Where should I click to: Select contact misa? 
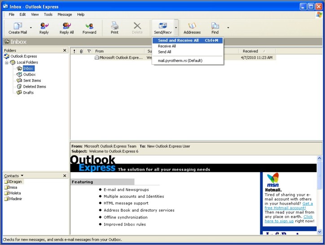pyautogui.click(x=11, y=187)
